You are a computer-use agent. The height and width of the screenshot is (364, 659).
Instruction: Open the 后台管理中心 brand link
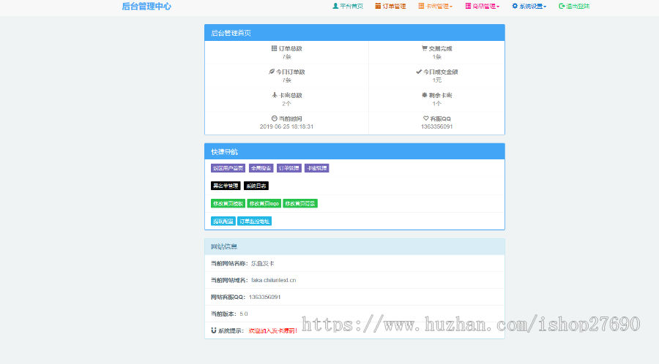[x=146, y=7]
